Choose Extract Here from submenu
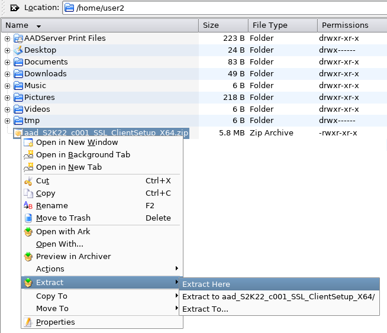 tap(206, 284)
